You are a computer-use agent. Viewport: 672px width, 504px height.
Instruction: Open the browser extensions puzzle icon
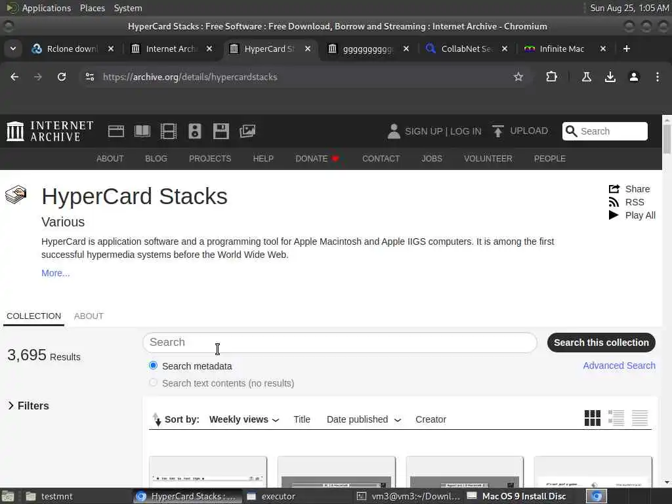551,77
